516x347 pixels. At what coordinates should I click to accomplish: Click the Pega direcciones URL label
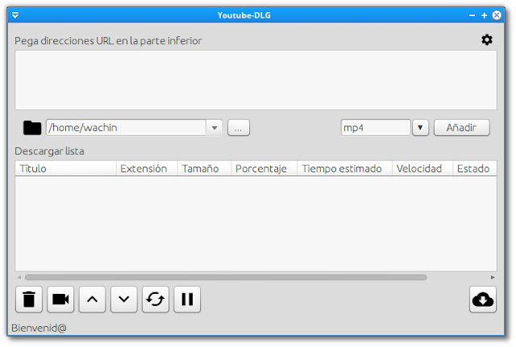click(108, 41)
